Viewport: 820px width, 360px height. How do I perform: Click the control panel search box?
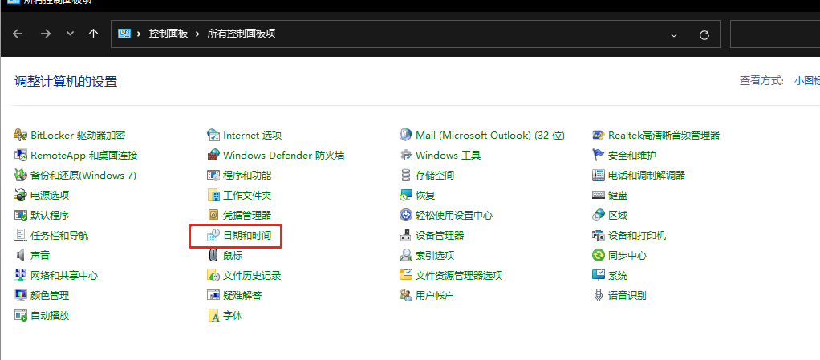point(775,34)
